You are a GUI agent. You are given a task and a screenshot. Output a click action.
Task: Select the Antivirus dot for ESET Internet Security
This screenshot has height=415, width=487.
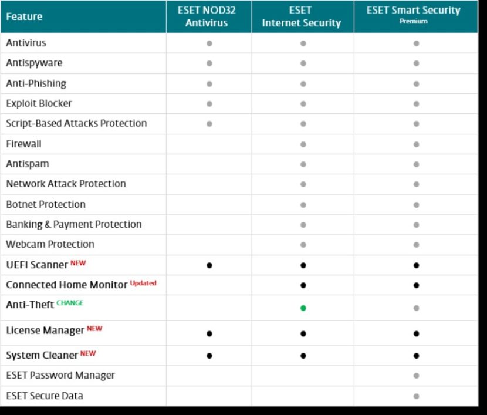click(303, 43)
